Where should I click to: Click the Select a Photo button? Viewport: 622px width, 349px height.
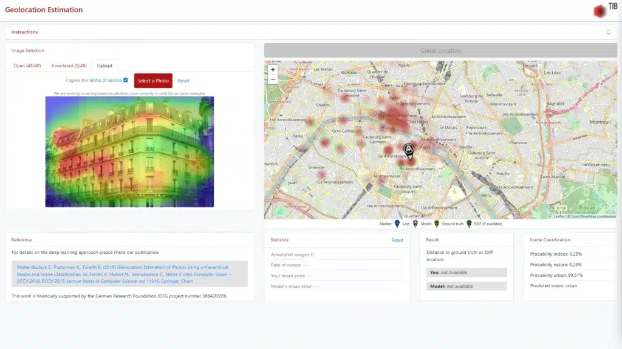pos(153,81)
